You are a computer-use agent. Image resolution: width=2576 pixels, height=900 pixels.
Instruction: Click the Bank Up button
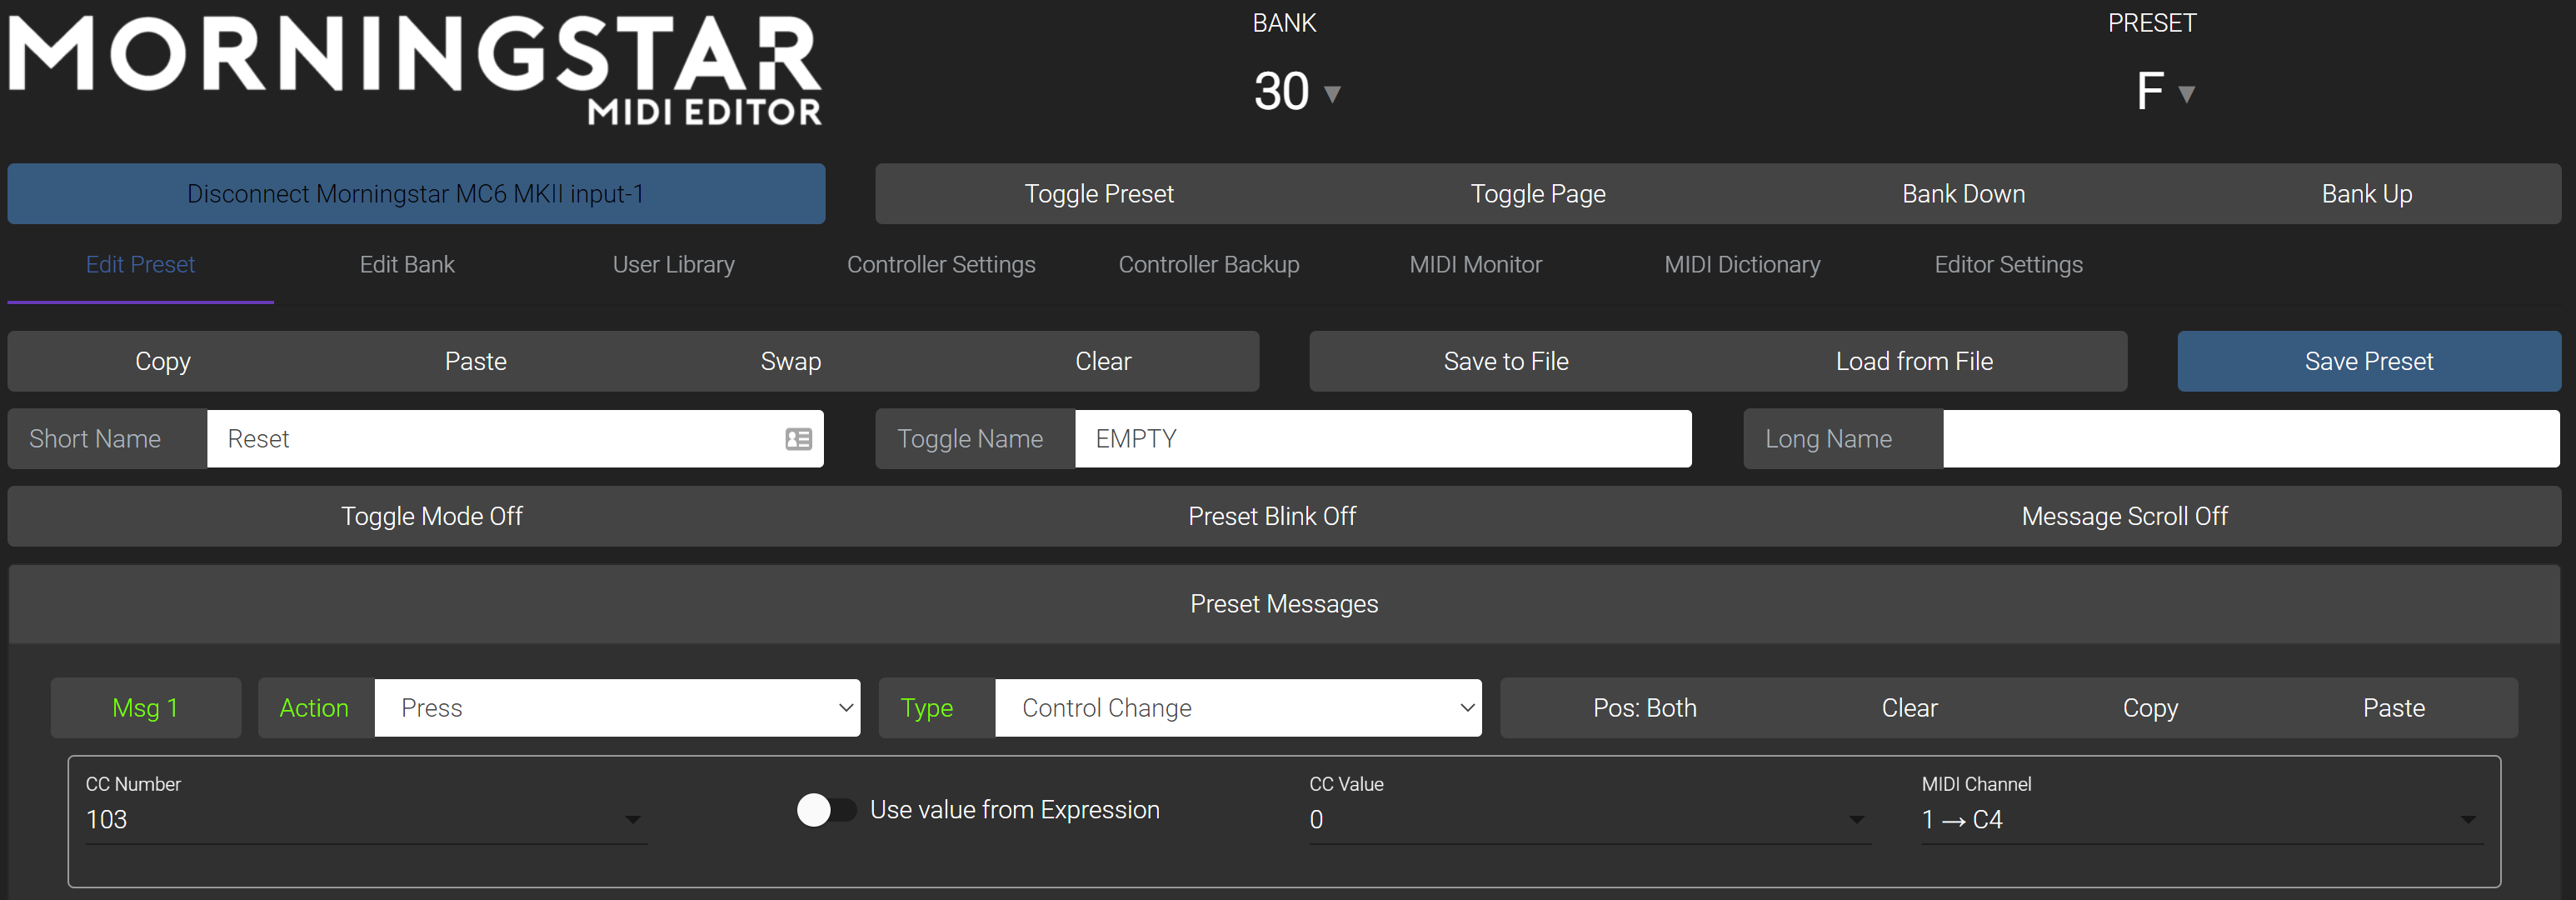[x=2366, y=194]
